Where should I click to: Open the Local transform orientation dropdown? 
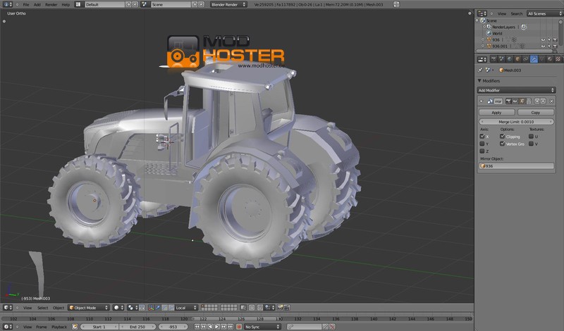pos(186,308)
